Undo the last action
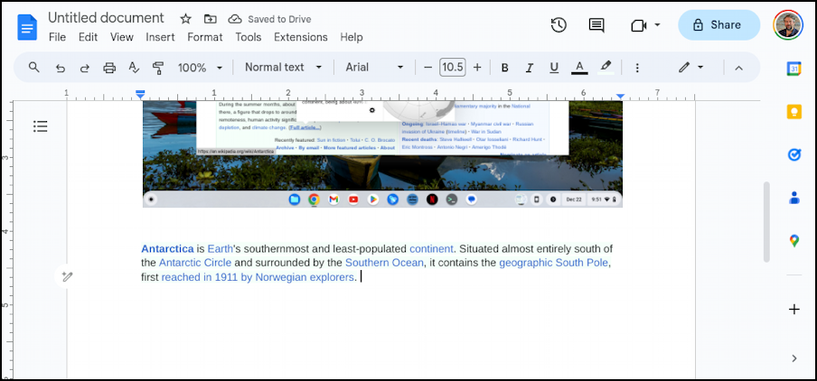Viewport: 817px width, 381px height. coord(61,68)
